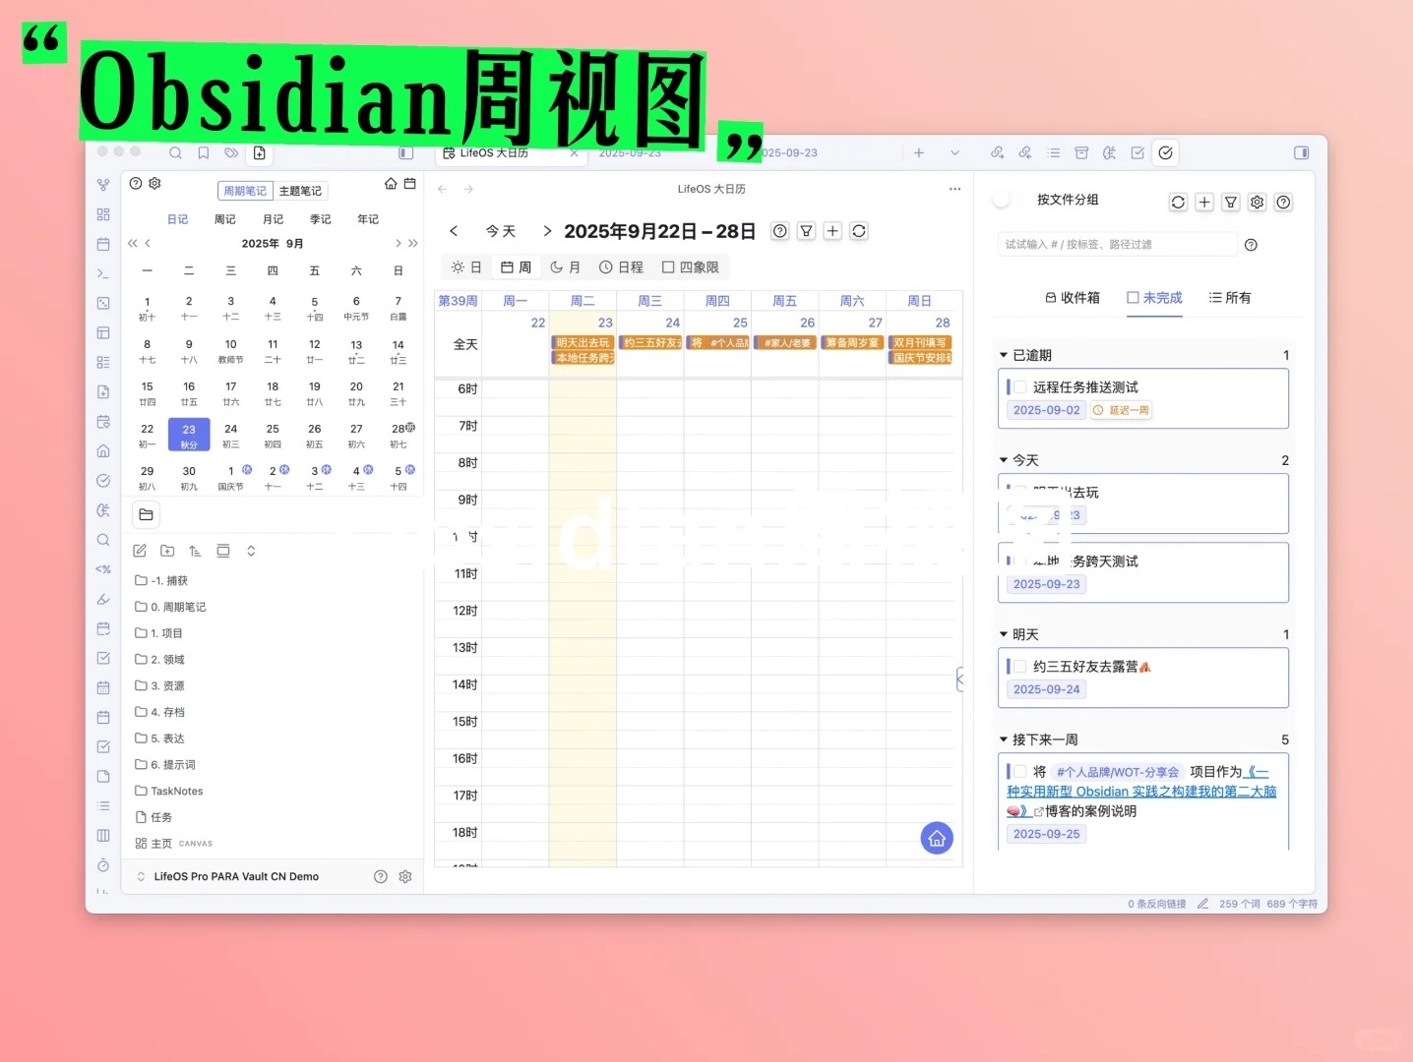
Task: Check the task starting with 将 #个人品牌
Action: pos(1020,772)
